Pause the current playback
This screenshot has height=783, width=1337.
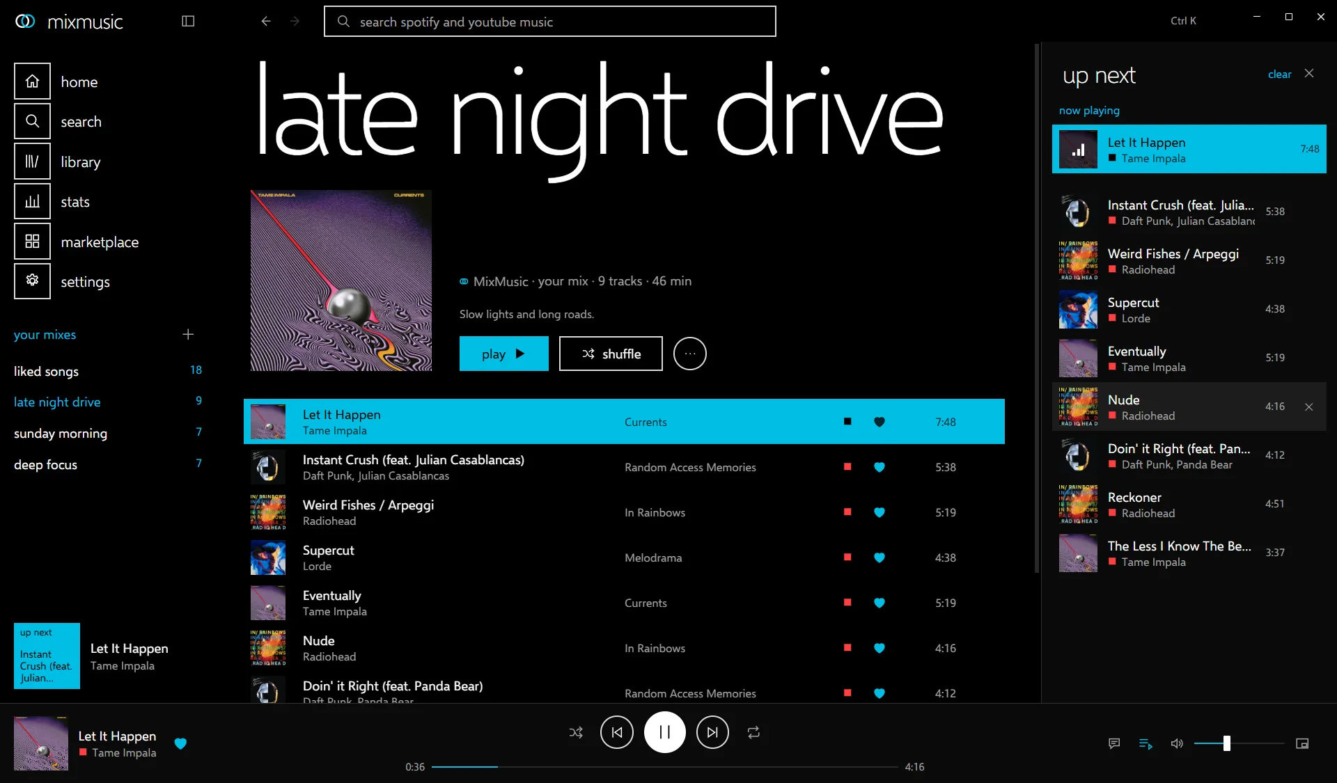pyautogui.click(x=664, y=732)
